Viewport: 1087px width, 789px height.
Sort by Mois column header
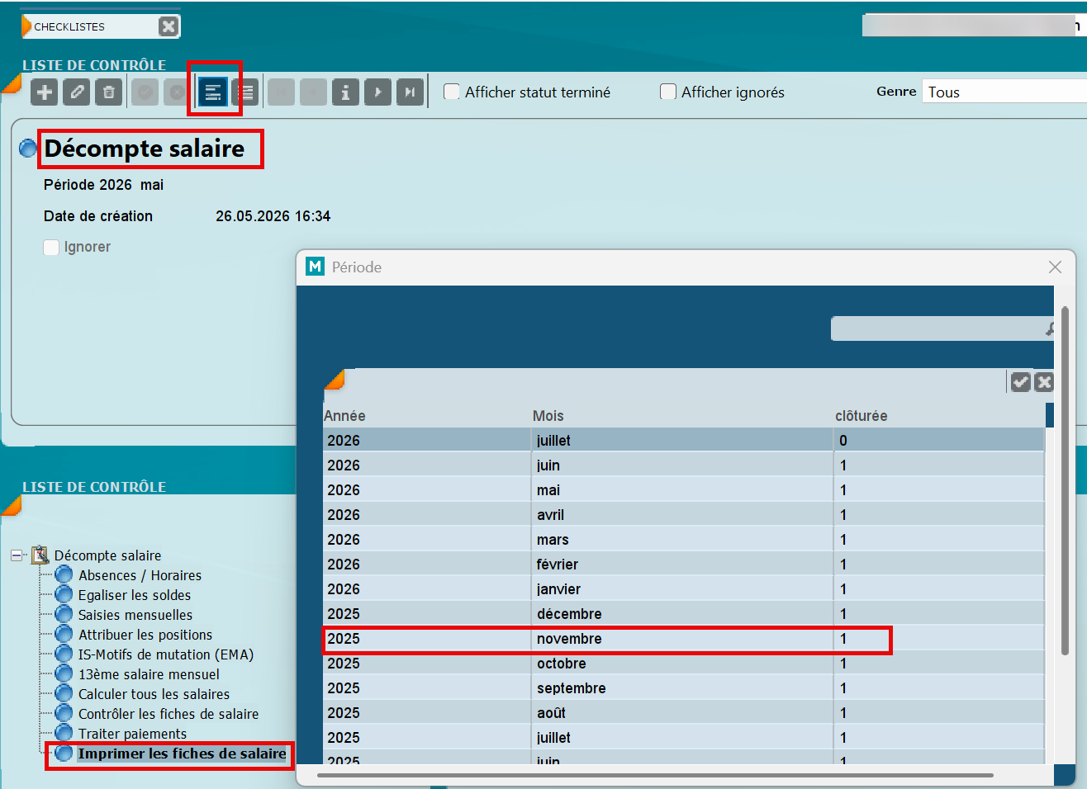(x=548, y=416)
